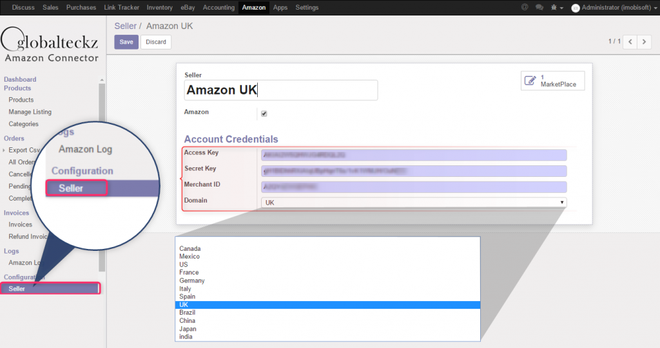Click the globalteckz Amazon Connector logo
The height and width of the screenshot is (348, 660).
coord(50,44)
